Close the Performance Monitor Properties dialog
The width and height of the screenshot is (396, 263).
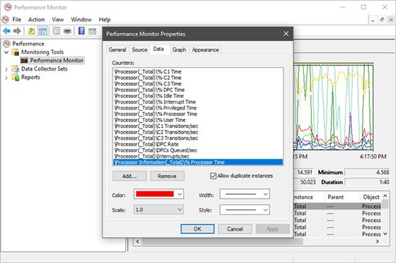pos(285,34)
